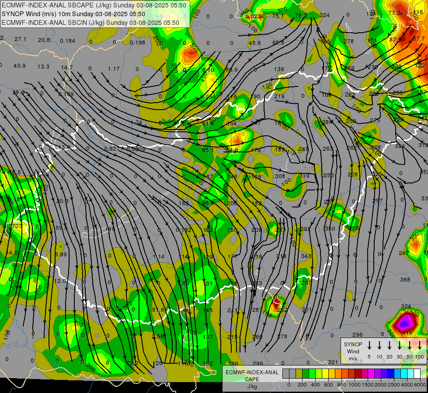This screenshot has width=428, height=393.
Task: Click the map value 394
Action: (400, 146)
